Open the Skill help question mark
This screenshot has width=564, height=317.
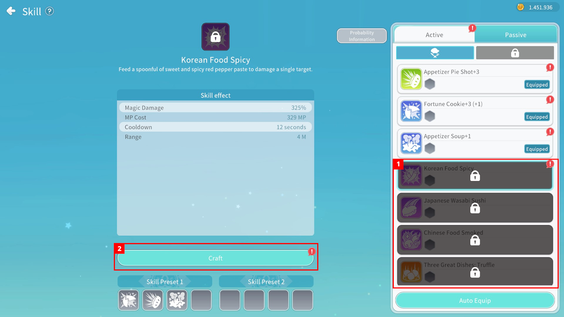(x=50, y=11)
